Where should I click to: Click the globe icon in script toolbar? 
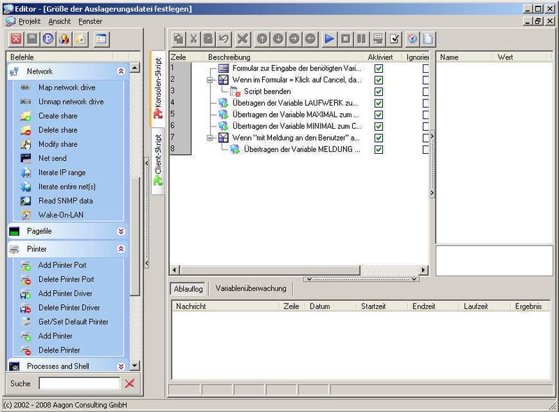[412, 38]
